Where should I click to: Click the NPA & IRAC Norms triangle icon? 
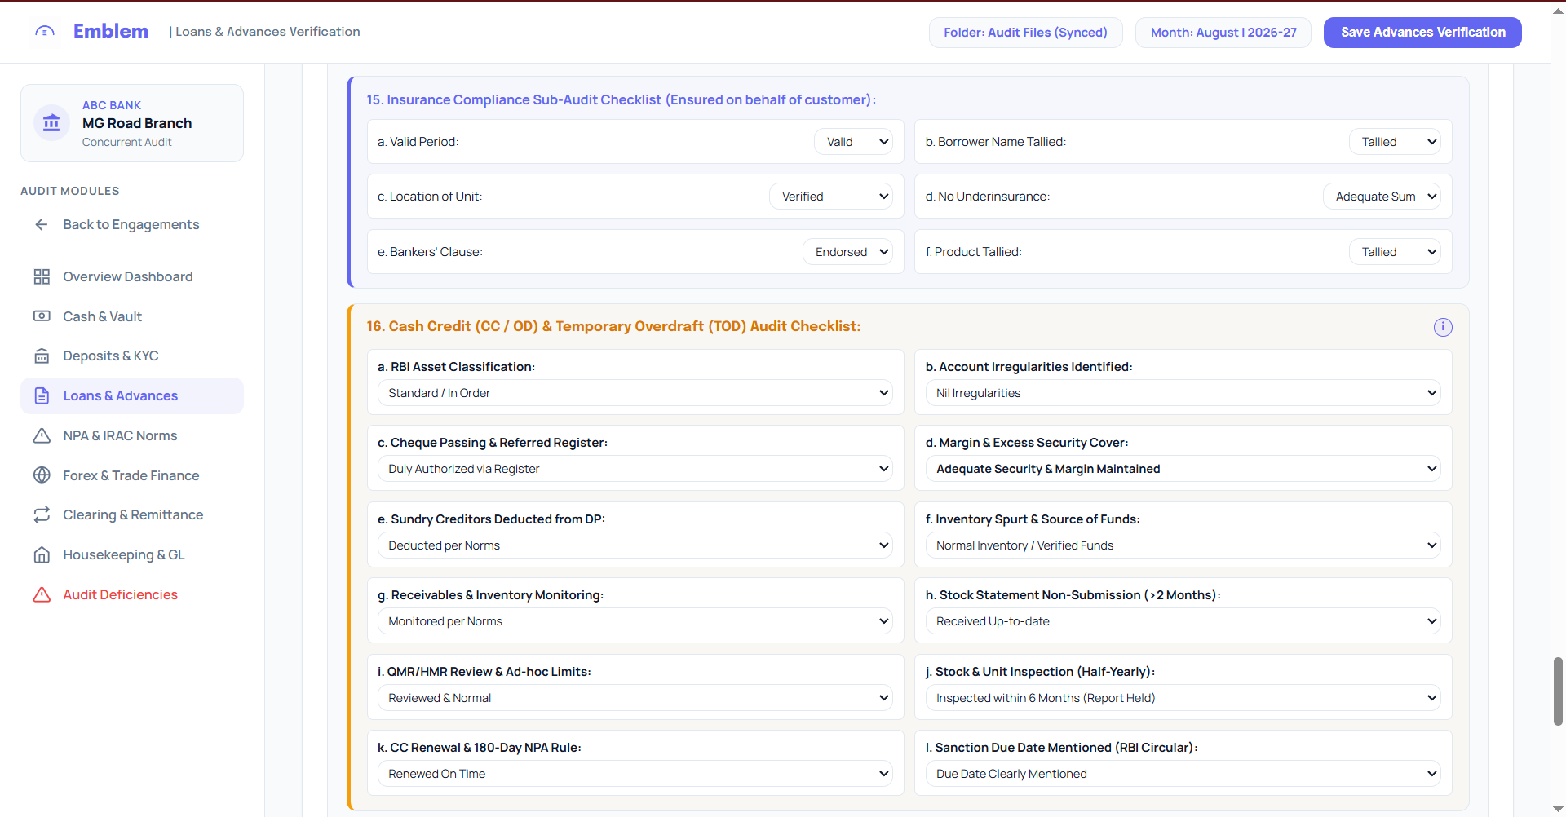pyautogui.click(x=42, y=435)
